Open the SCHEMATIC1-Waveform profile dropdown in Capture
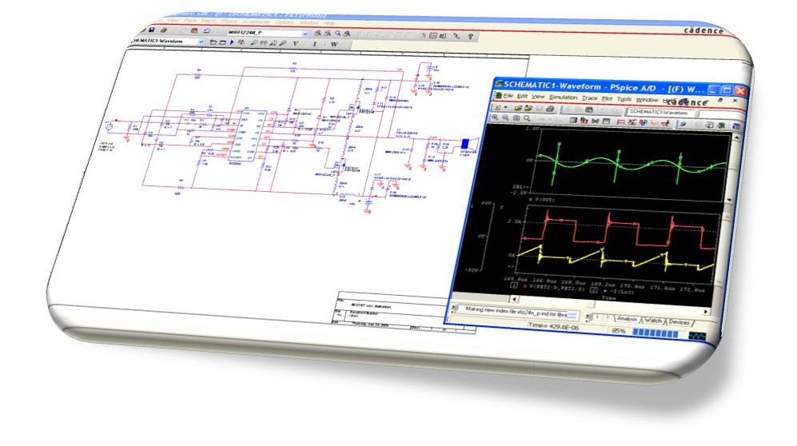 coord(201,42)
